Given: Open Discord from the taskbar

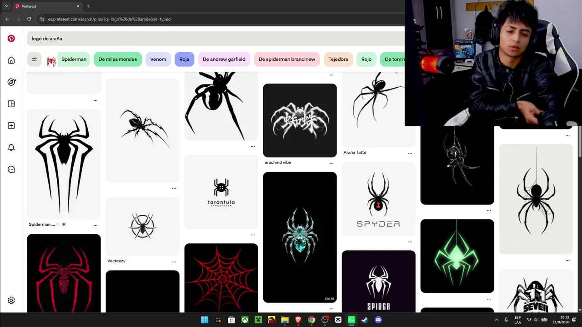Looking at the screenshot, I should coord(378,320).
